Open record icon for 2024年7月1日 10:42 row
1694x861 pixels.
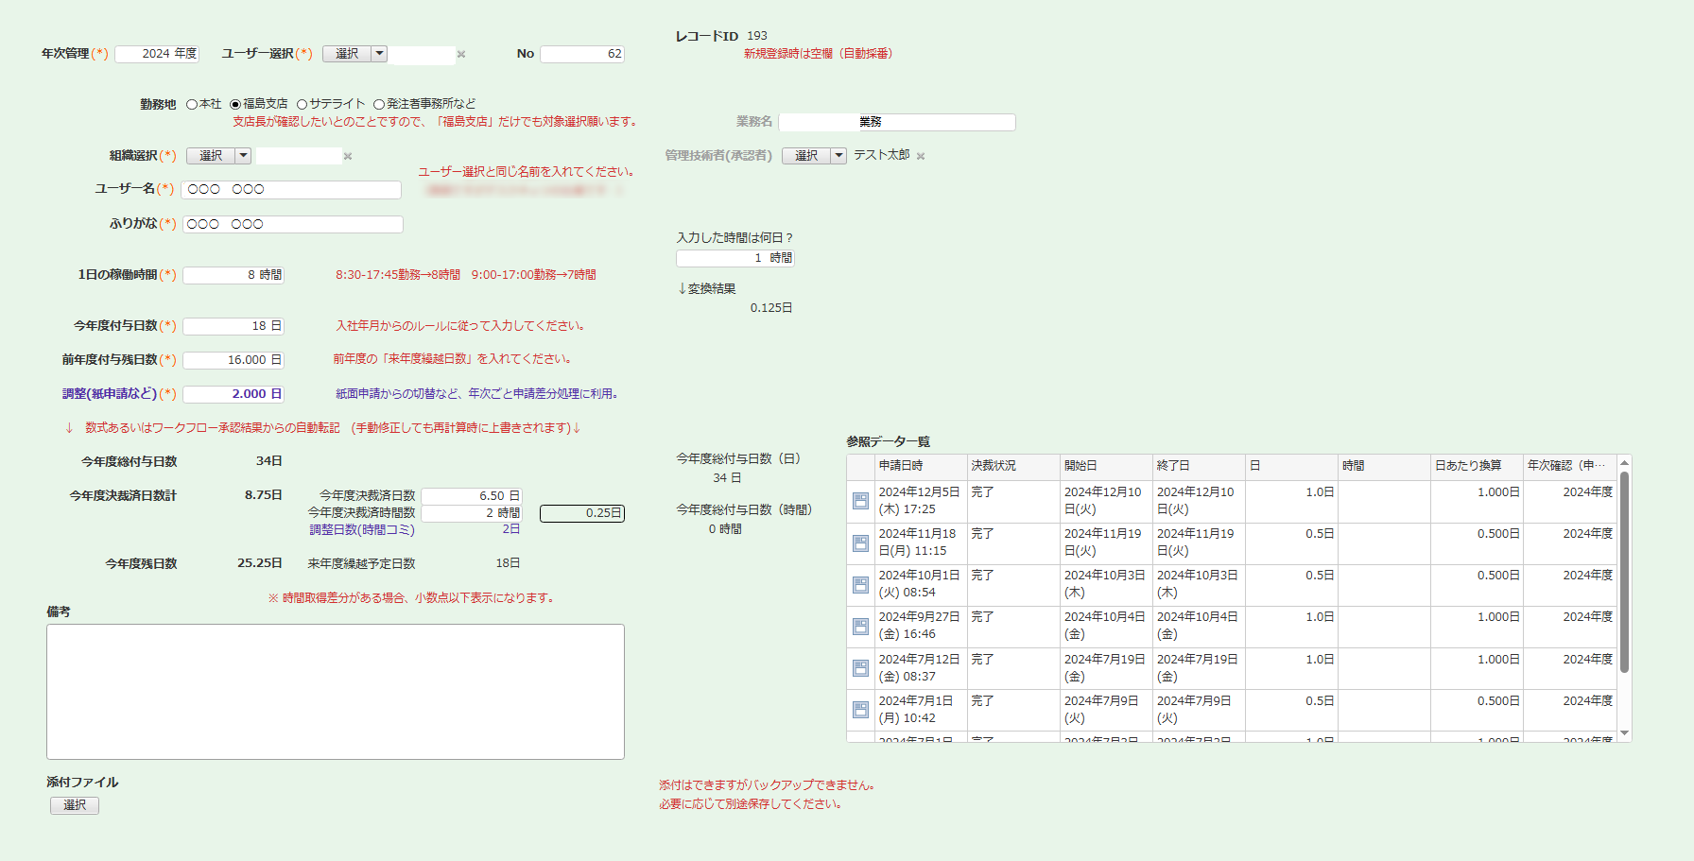tap(860, 710)
